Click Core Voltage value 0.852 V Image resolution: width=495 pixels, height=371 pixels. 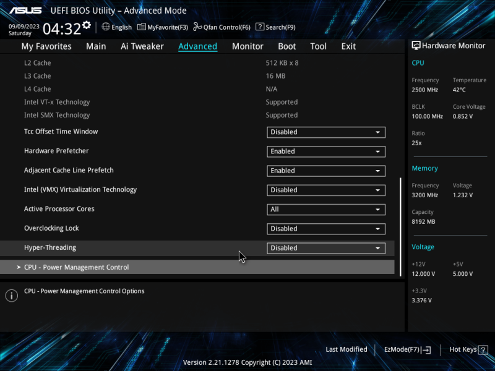click(x=462, y=116)
